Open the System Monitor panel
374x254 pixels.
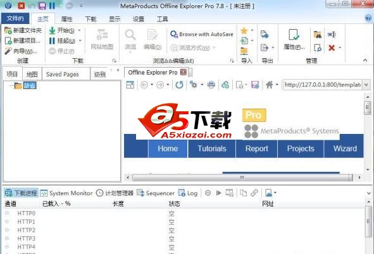pos(66,193)
